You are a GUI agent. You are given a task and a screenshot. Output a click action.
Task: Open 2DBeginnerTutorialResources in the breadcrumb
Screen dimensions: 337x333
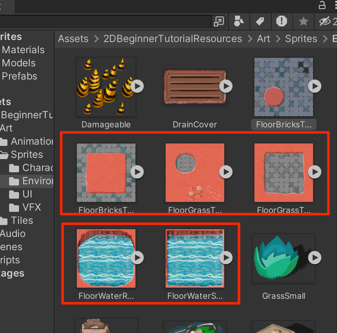click(173, 39)
